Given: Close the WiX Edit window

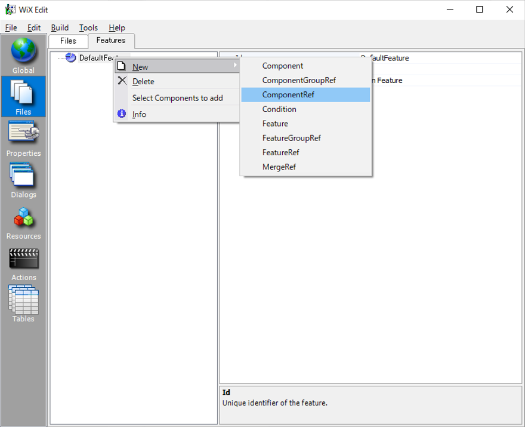Looking at the screenshot, I should click(509, 10).
